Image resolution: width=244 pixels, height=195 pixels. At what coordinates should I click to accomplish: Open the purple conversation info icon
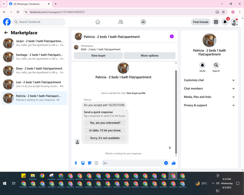click(x=172, y=37)
